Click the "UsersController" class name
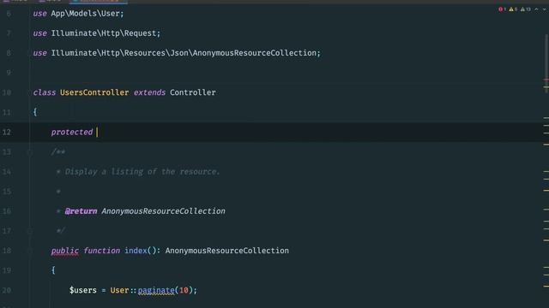Viewport: 549px width, 308px height. [x=94, y=92]
